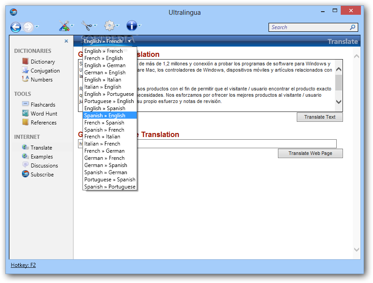Click the magnifier search icon

(352, 27)
